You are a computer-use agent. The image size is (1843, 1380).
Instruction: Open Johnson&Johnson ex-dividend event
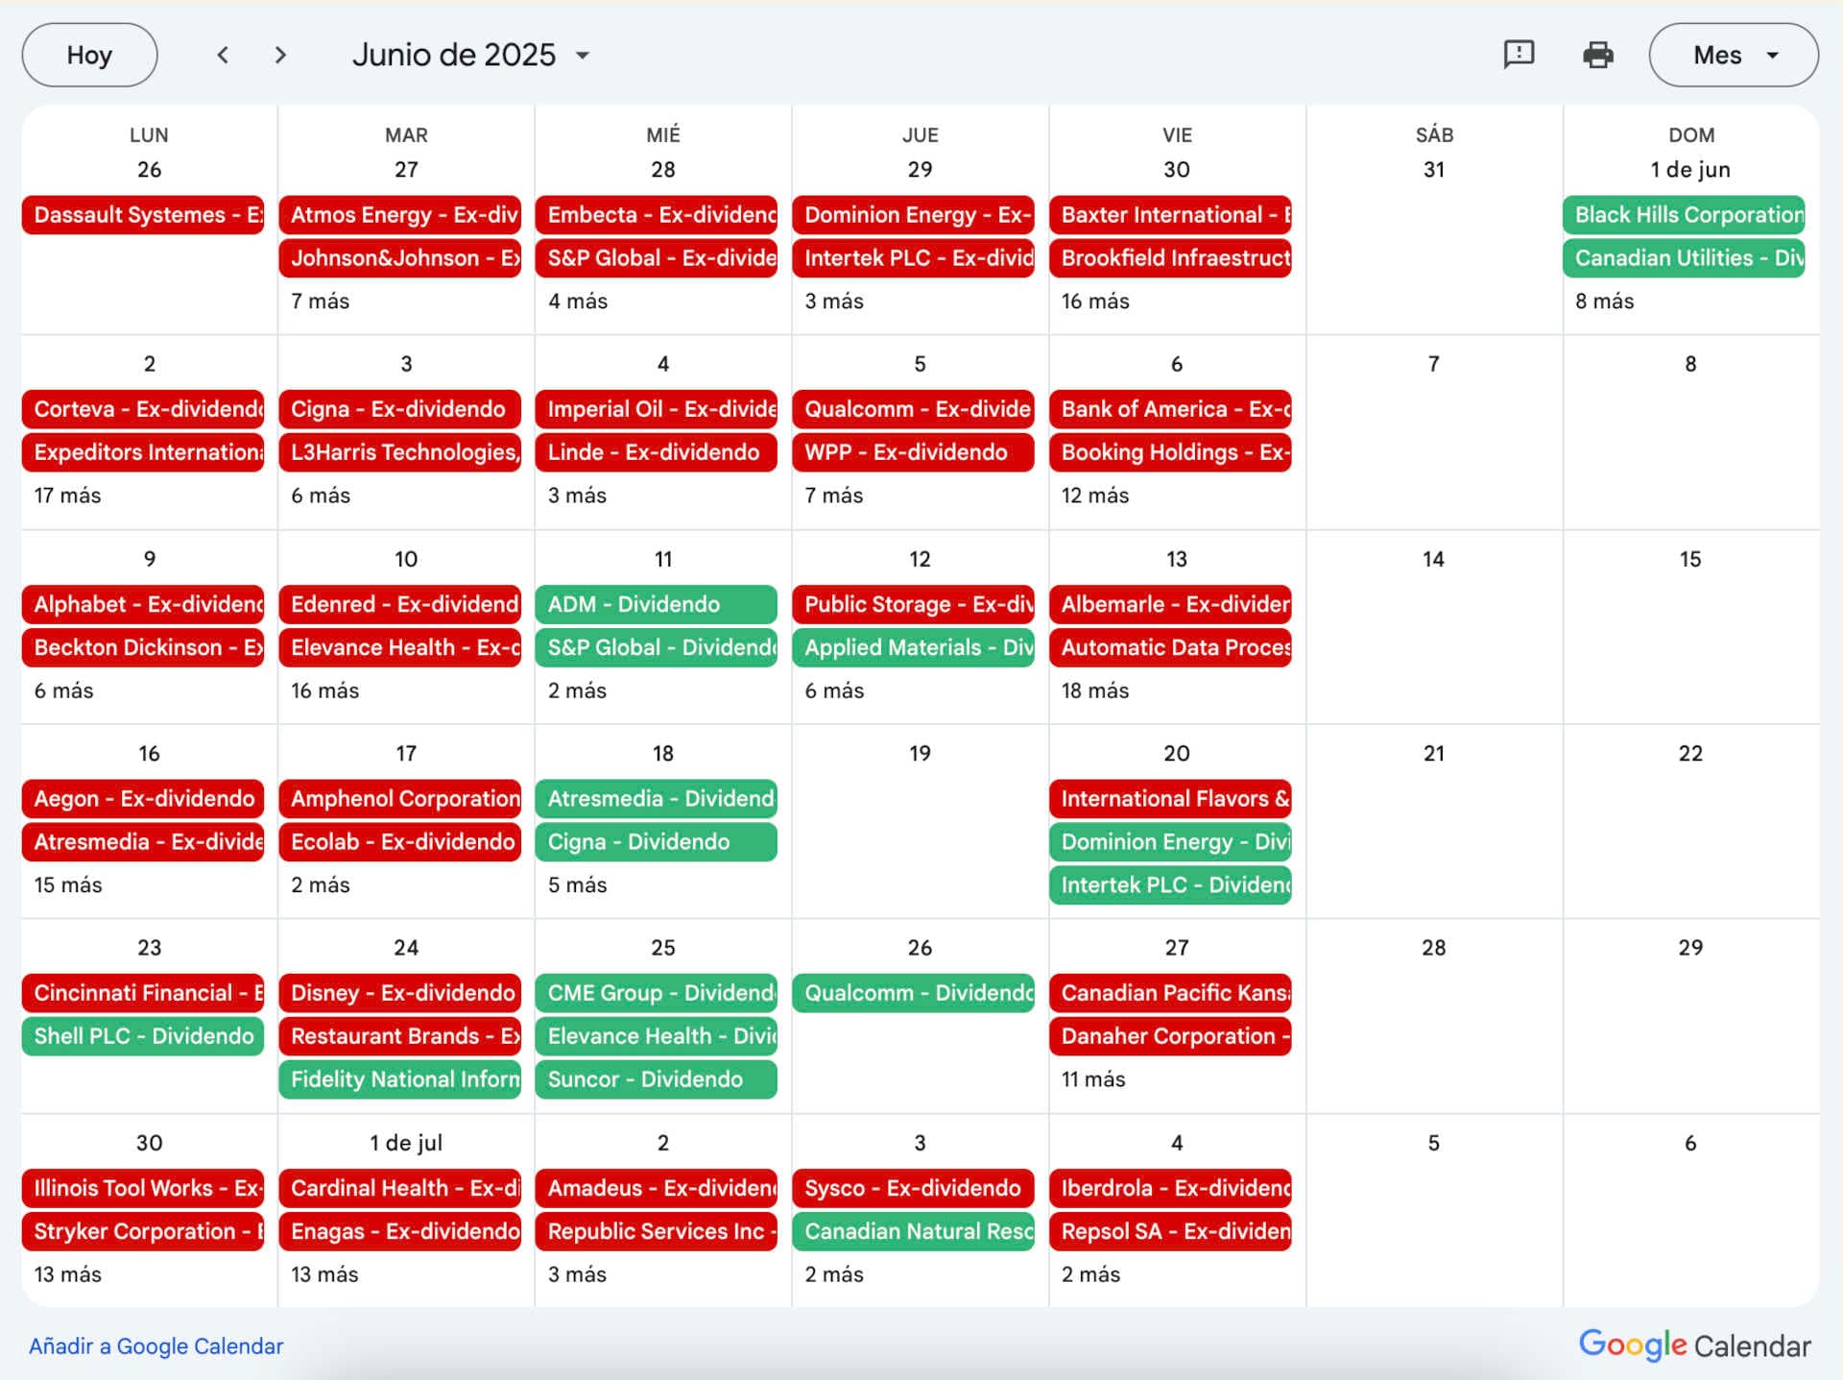tap(400, 258)
